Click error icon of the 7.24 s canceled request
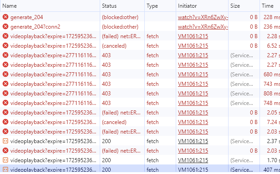280x174 pixels. coord(5,122)
